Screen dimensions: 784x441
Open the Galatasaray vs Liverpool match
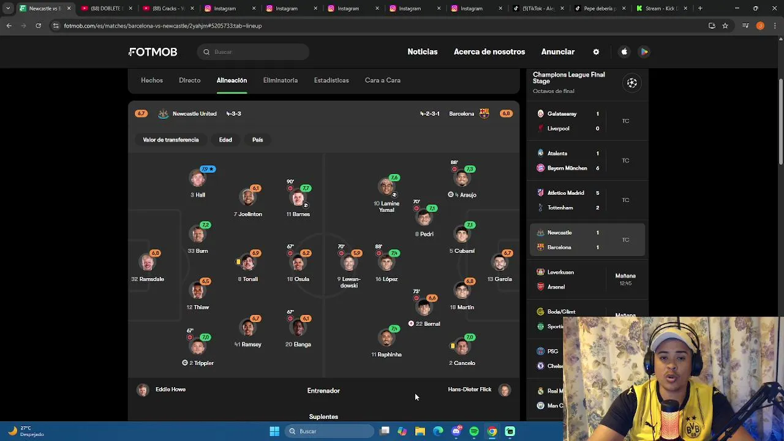[x=588, y=121]
